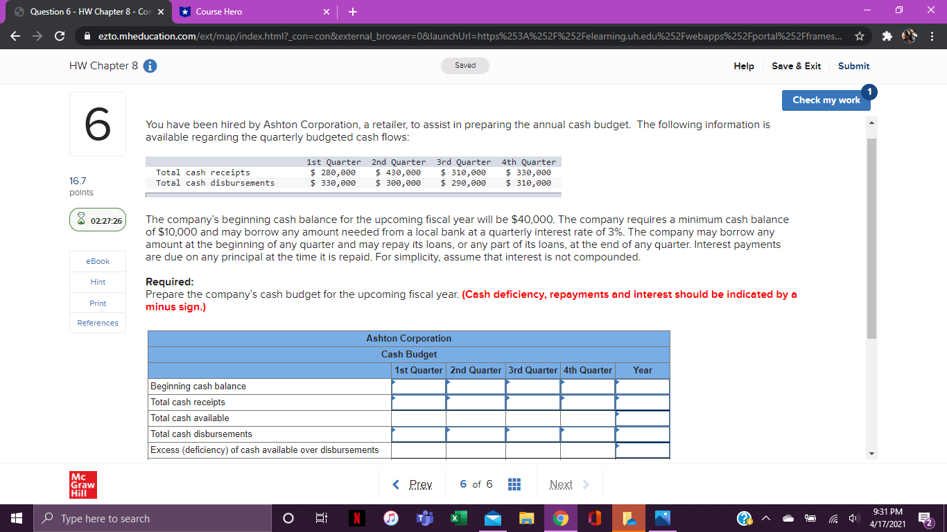Open the Hint link

(97, 282)
